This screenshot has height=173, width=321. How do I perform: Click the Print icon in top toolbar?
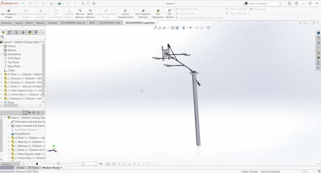click(x=59, y=3)
